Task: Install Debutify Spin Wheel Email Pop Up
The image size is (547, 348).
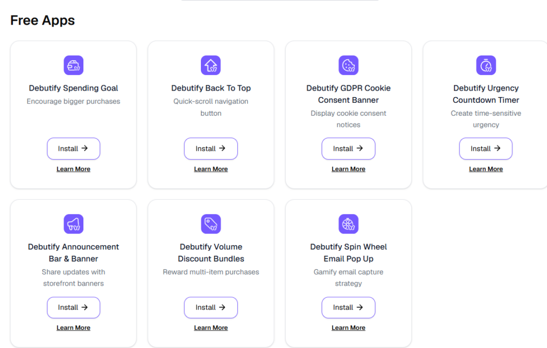Action: pos(348,307)
